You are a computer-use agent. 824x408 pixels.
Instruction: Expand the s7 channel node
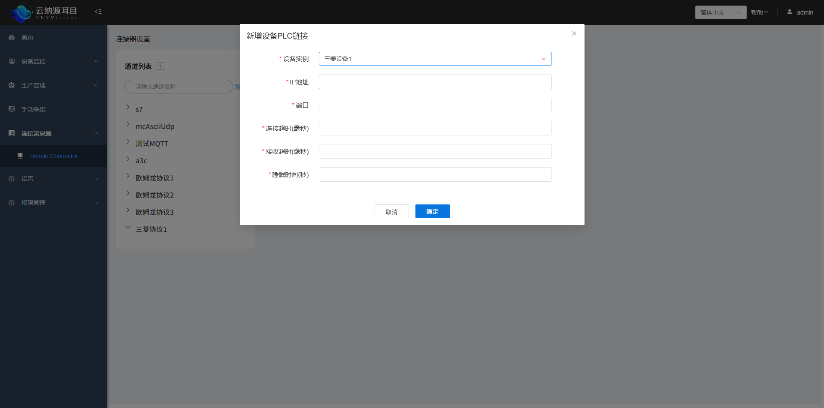(x=128, y=108)
